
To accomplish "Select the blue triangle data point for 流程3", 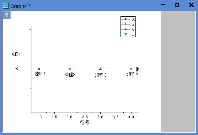I will coord(100,69).
